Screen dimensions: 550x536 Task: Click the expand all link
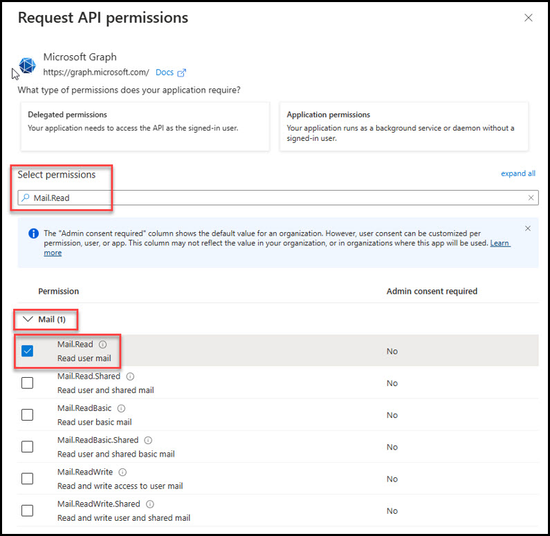pyautogui.click(x=517, y=173)
